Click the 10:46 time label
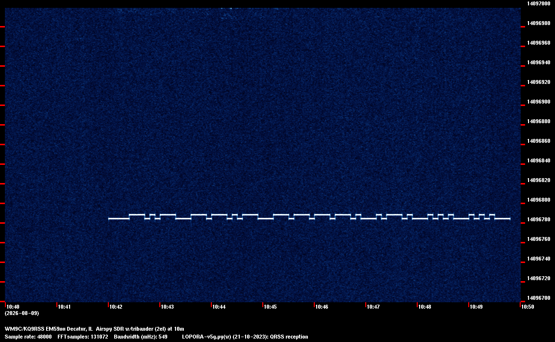Image resolution: width=555 pixels, height=342 pixels. point(322,307)
